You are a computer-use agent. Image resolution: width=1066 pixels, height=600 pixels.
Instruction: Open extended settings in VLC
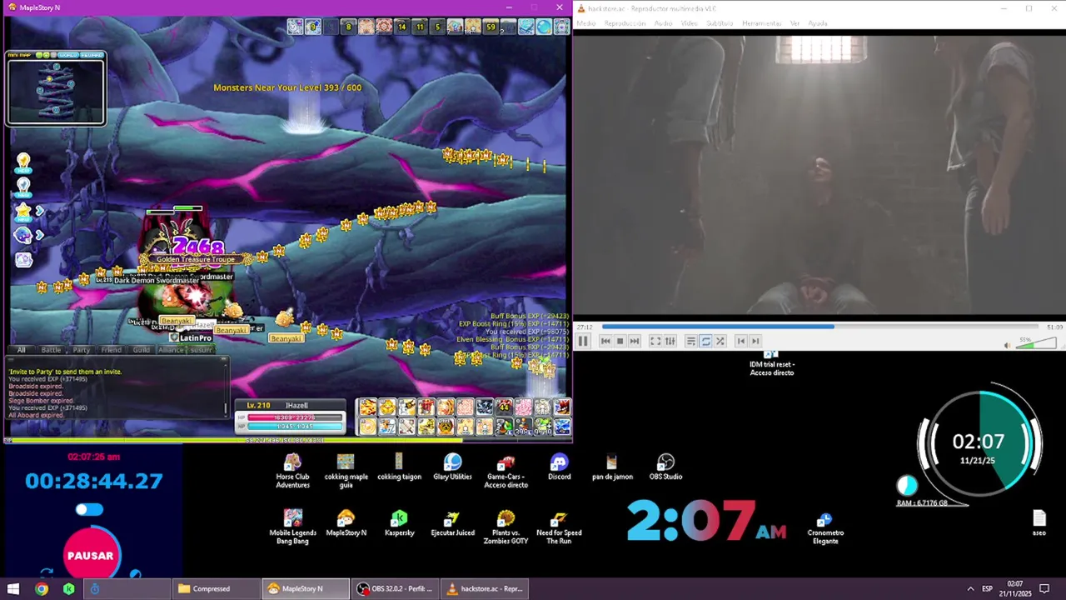point(670,341)
